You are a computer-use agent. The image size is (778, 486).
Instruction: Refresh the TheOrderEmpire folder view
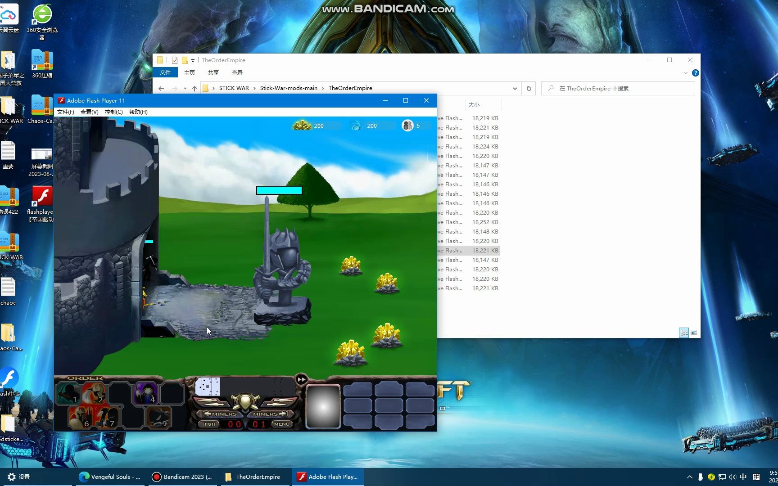pyautogui.click(x=529, y=89)
